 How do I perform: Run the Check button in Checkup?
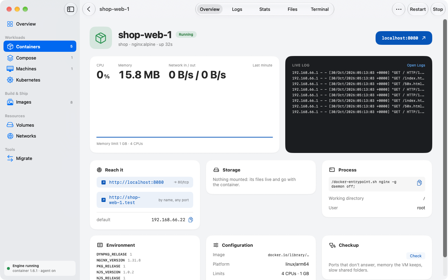click(416, 256)
